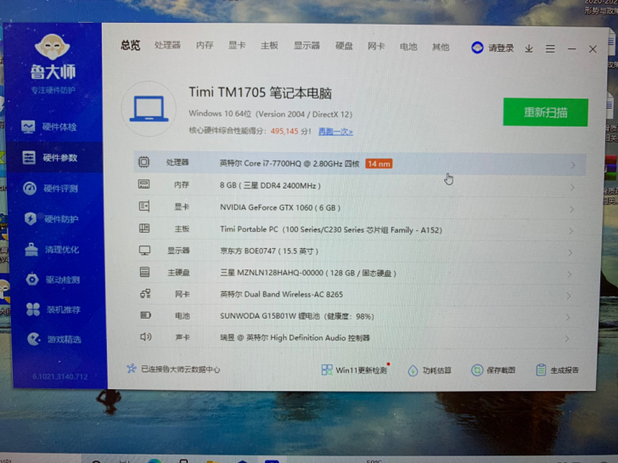Switch to the top 内存 tab
Viewport: 618px width, 463px height.
pos(205,45)
